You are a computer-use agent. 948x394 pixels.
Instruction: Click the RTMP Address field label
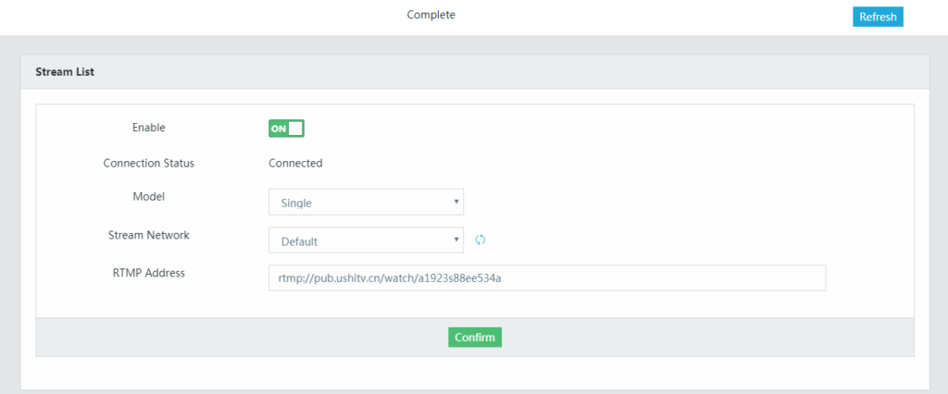[149, 272]
